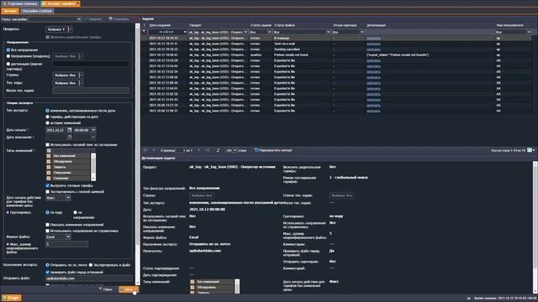
Task: Click the email address in task details
Action: (x=205, y=251)
